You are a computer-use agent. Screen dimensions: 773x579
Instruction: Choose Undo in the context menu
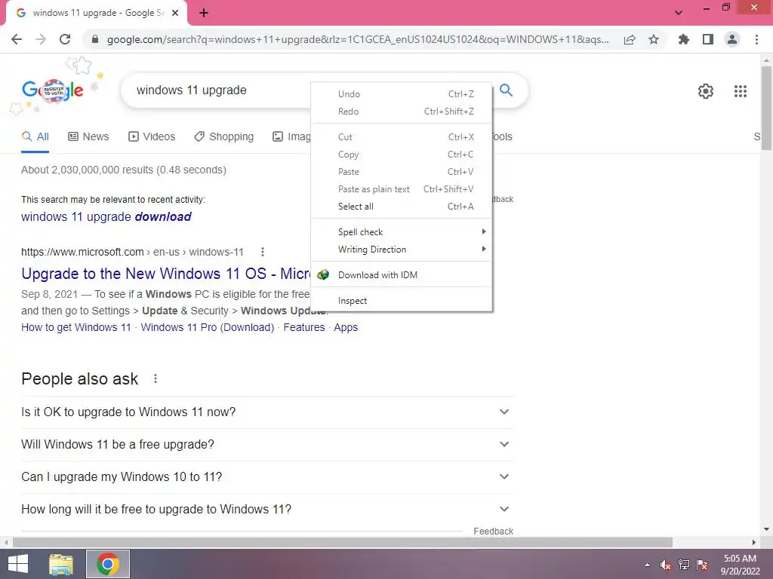click(x=402, y=94)
